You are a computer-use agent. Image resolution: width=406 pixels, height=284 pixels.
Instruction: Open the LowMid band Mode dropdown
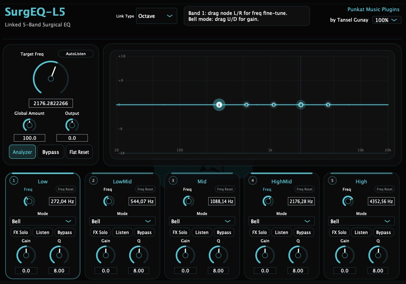click(122, 221)
